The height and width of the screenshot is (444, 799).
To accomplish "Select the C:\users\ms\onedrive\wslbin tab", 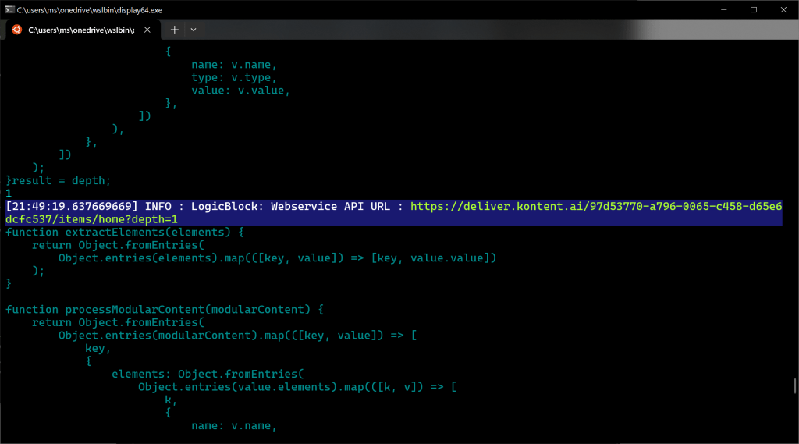I will pos(80,30).
